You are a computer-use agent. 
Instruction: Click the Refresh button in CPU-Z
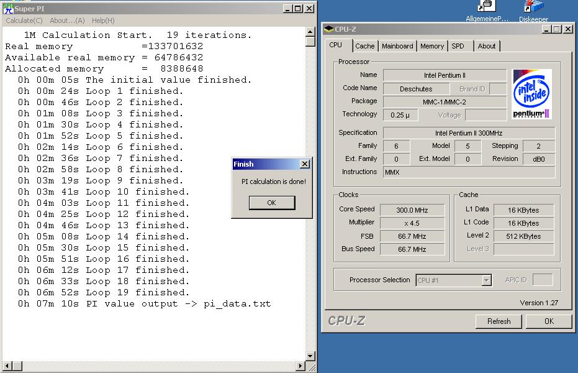(499, 321)
